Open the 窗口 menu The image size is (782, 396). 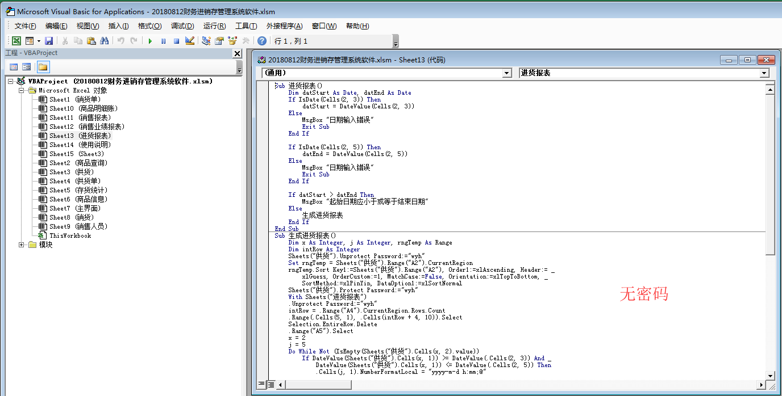point(324,26)
